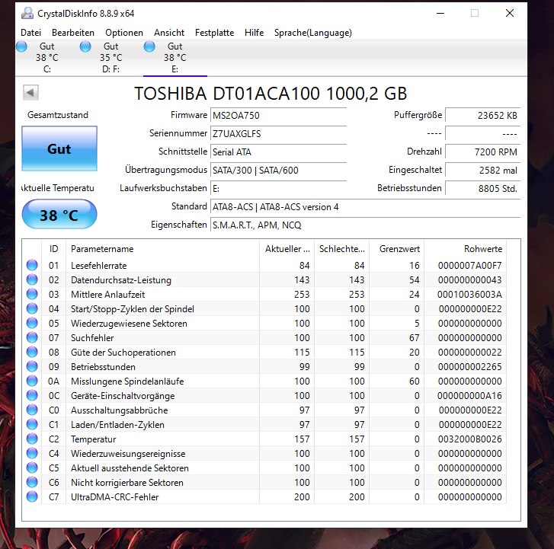Click the Gut health status button
This screenshot has height=549, width=554.
[x=59, y=148]
